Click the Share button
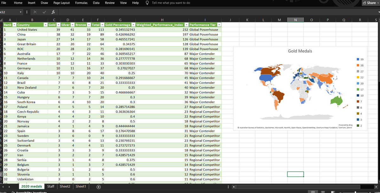 coord(371,3)
